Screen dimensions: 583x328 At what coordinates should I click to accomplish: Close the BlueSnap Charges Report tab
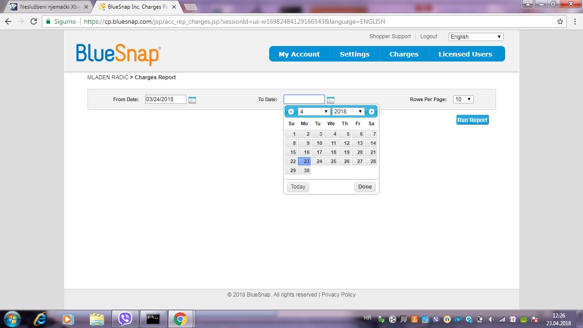click(x=174, y=7)
